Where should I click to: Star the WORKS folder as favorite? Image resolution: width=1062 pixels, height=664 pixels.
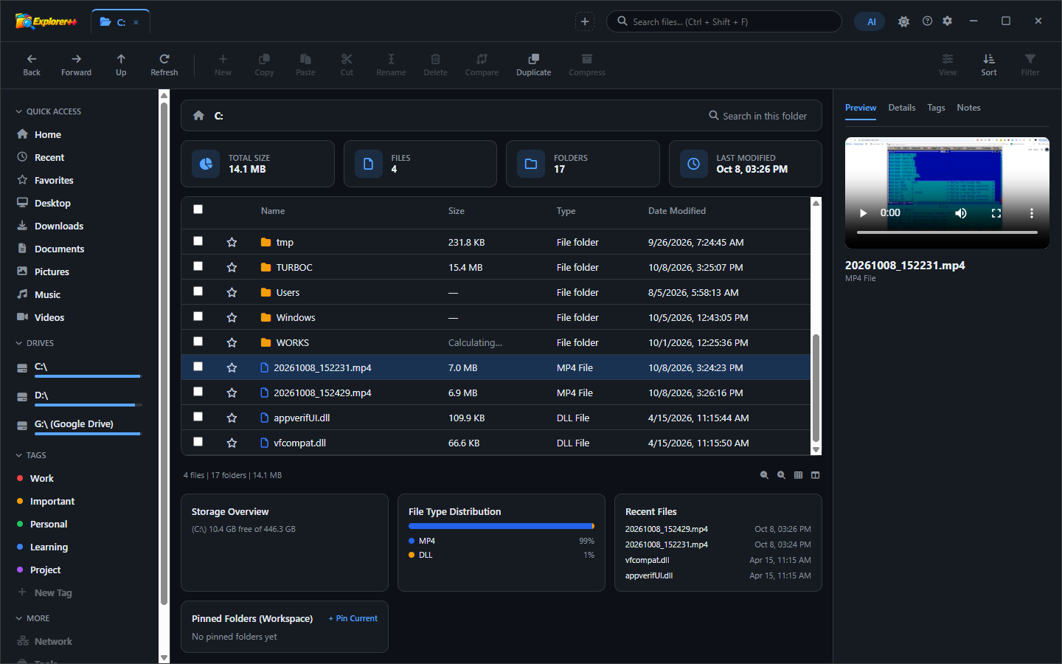(x=232, y=342)
